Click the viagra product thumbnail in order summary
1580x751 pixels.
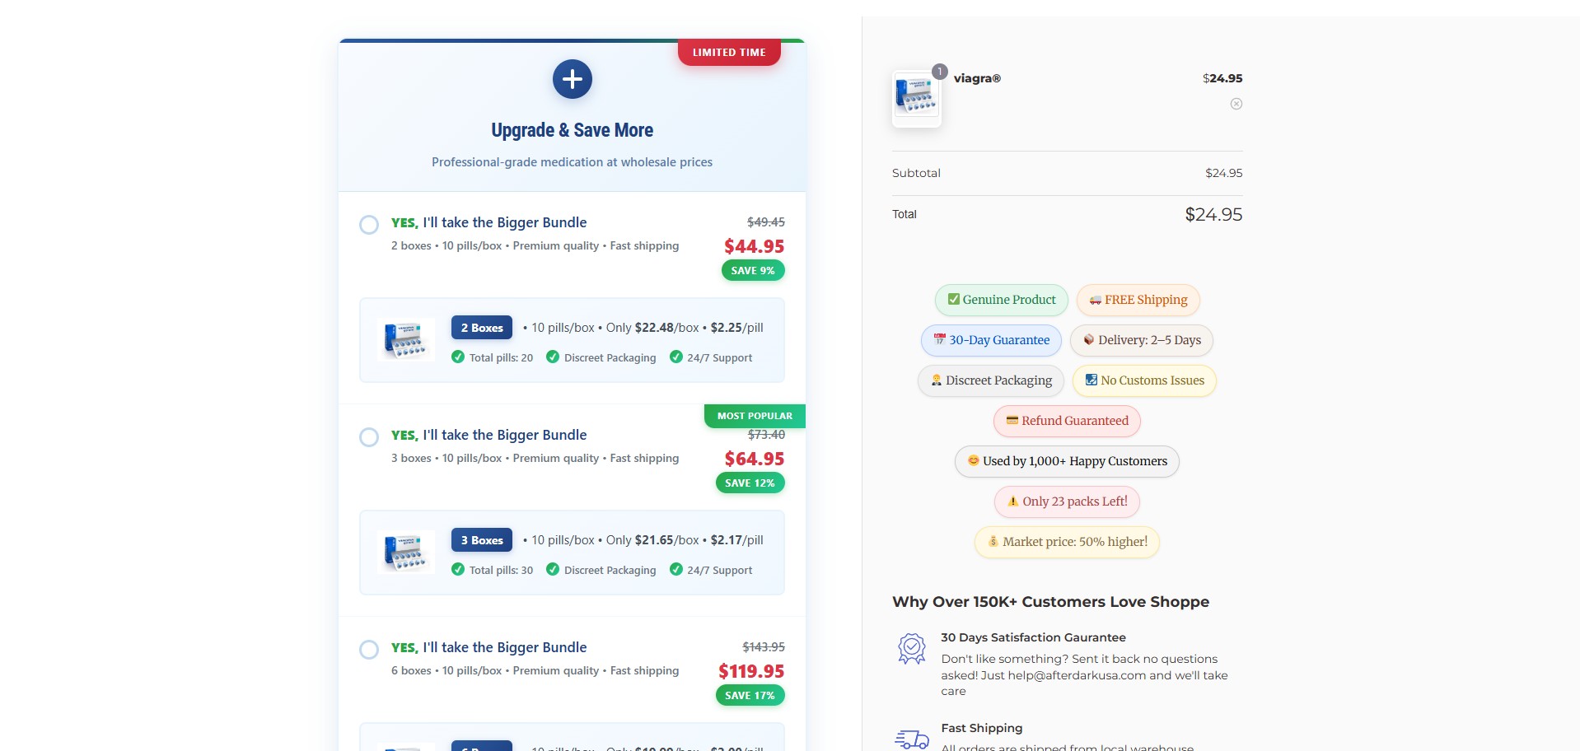(x=916, y=98)
